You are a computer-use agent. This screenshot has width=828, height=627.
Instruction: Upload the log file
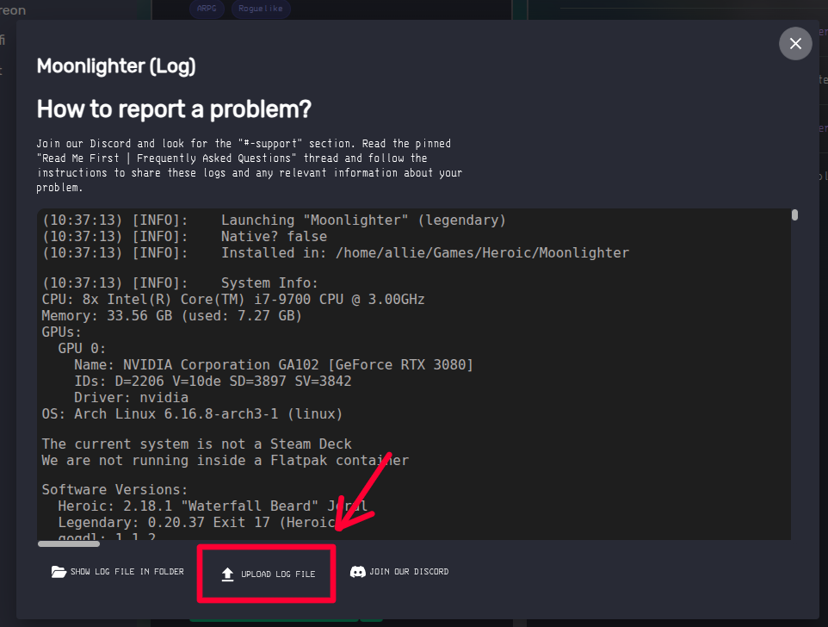pos(268,574)
